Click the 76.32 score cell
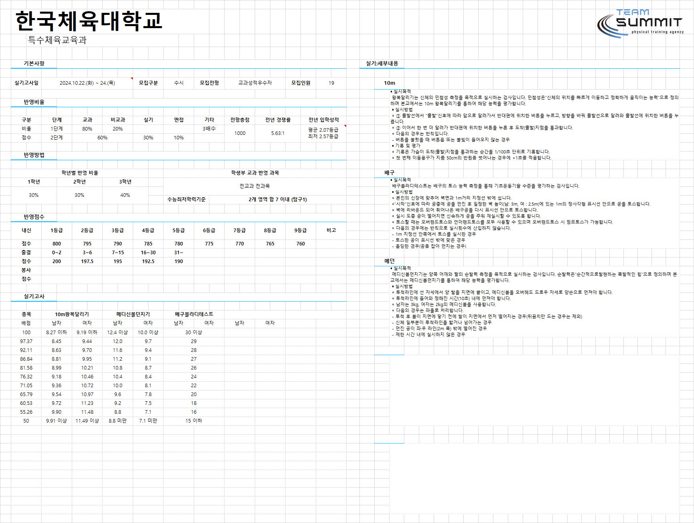This screenshot has width=694, height=523. pyautogui.click(x=26, y=377)
